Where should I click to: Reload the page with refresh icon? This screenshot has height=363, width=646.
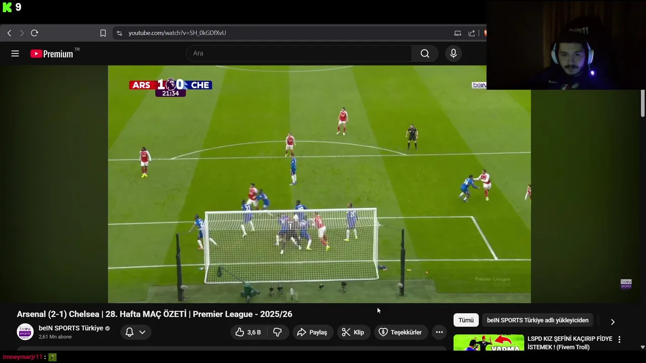point(34,33)
